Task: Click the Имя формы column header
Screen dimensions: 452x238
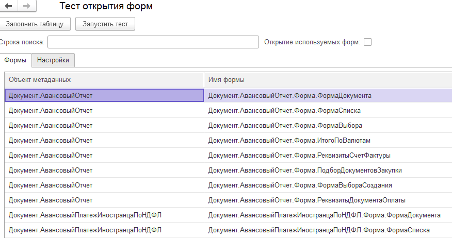Action: pos(325,80)
